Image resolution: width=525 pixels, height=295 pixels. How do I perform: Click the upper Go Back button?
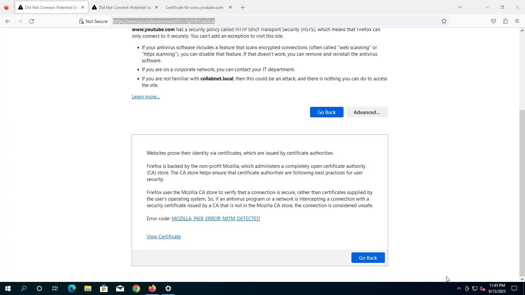[x=326, y=112]
